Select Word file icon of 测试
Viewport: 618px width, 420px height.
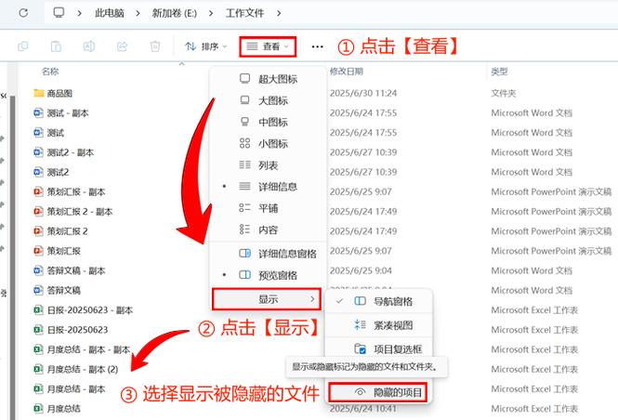coord(38,133)
